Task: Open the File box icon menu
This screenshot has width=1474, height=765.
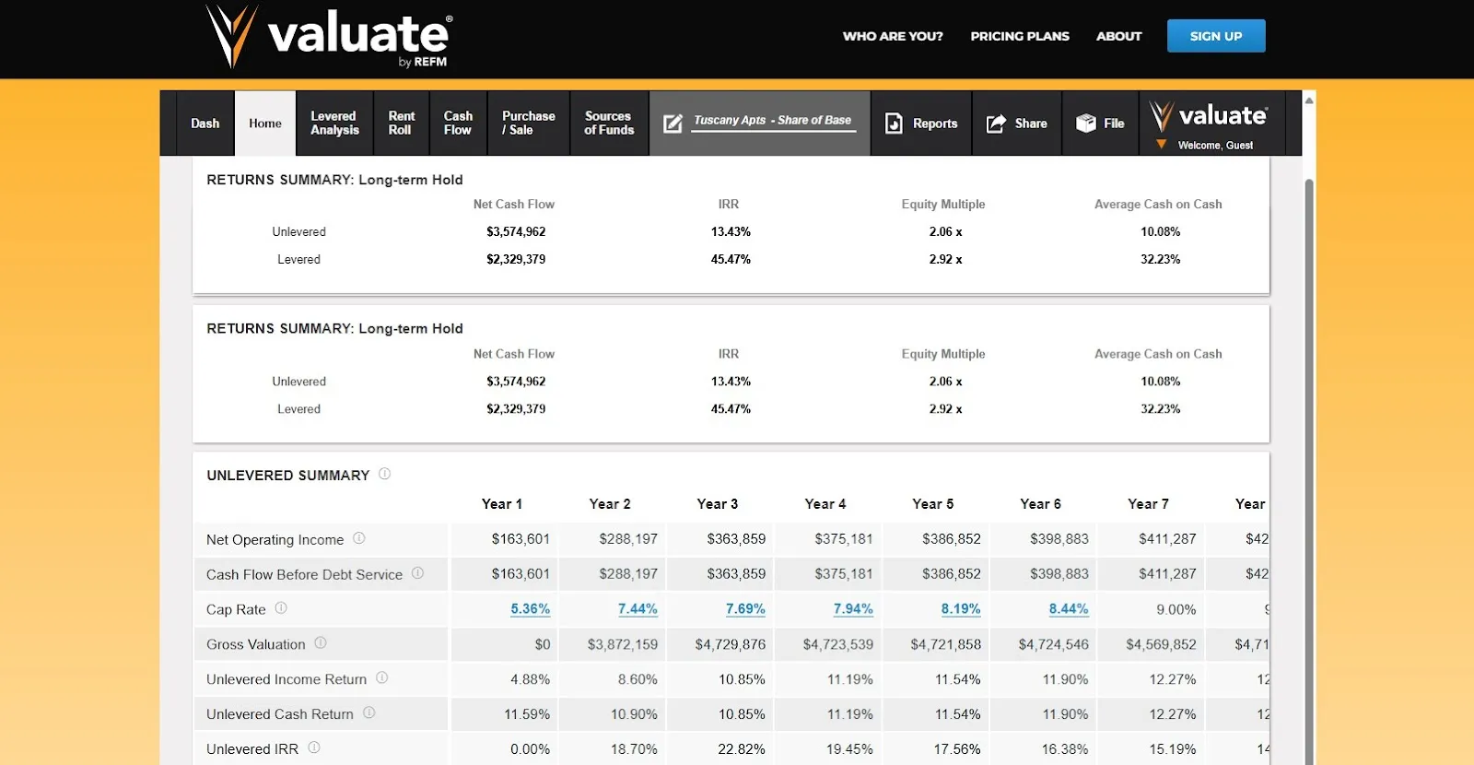Action: [x=1086, y=124]
